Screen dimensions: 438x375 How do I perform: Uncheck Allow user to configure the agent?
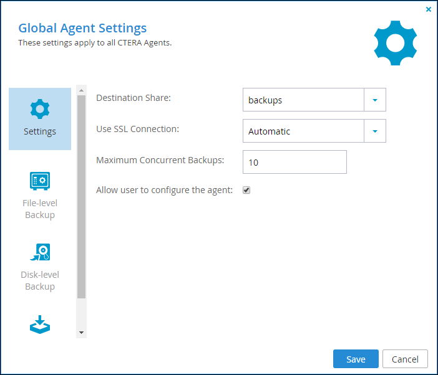(x=246, y=190)
